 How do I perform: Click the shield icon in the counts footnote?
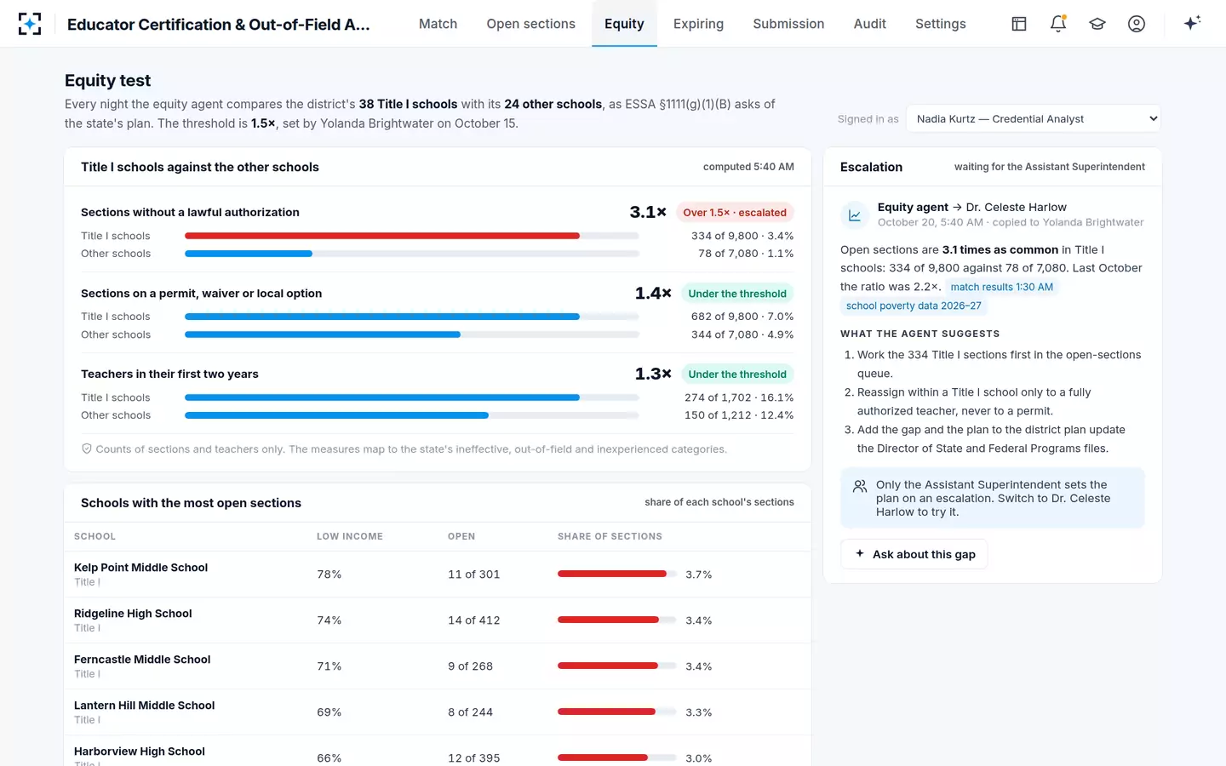(86, 449)
